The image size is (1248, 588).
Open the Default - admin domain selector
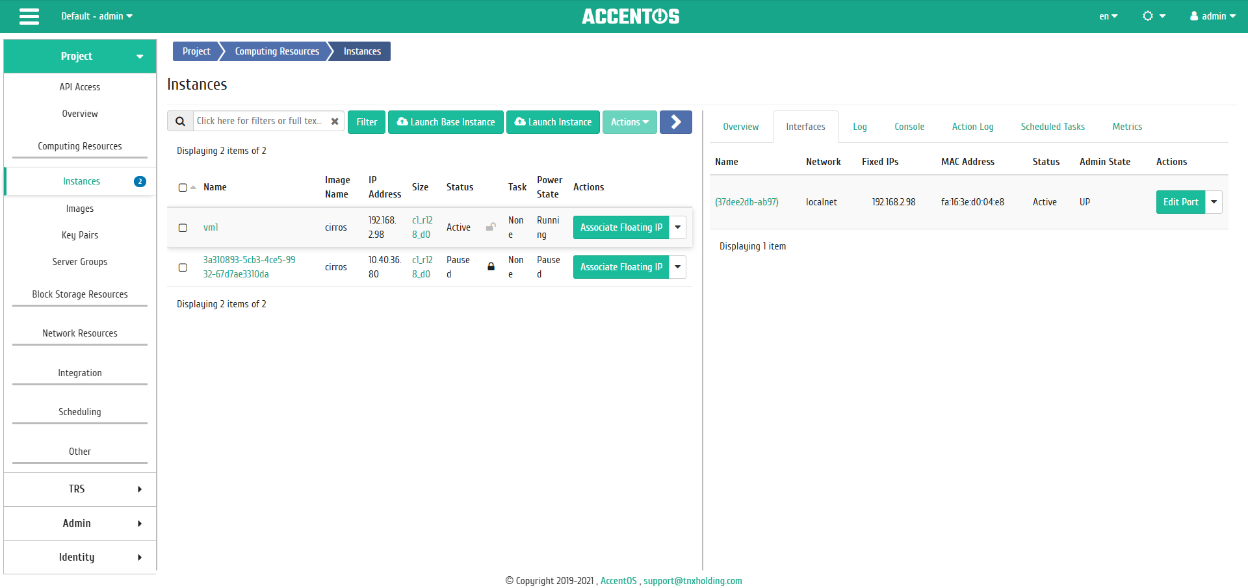click(96, 16)
